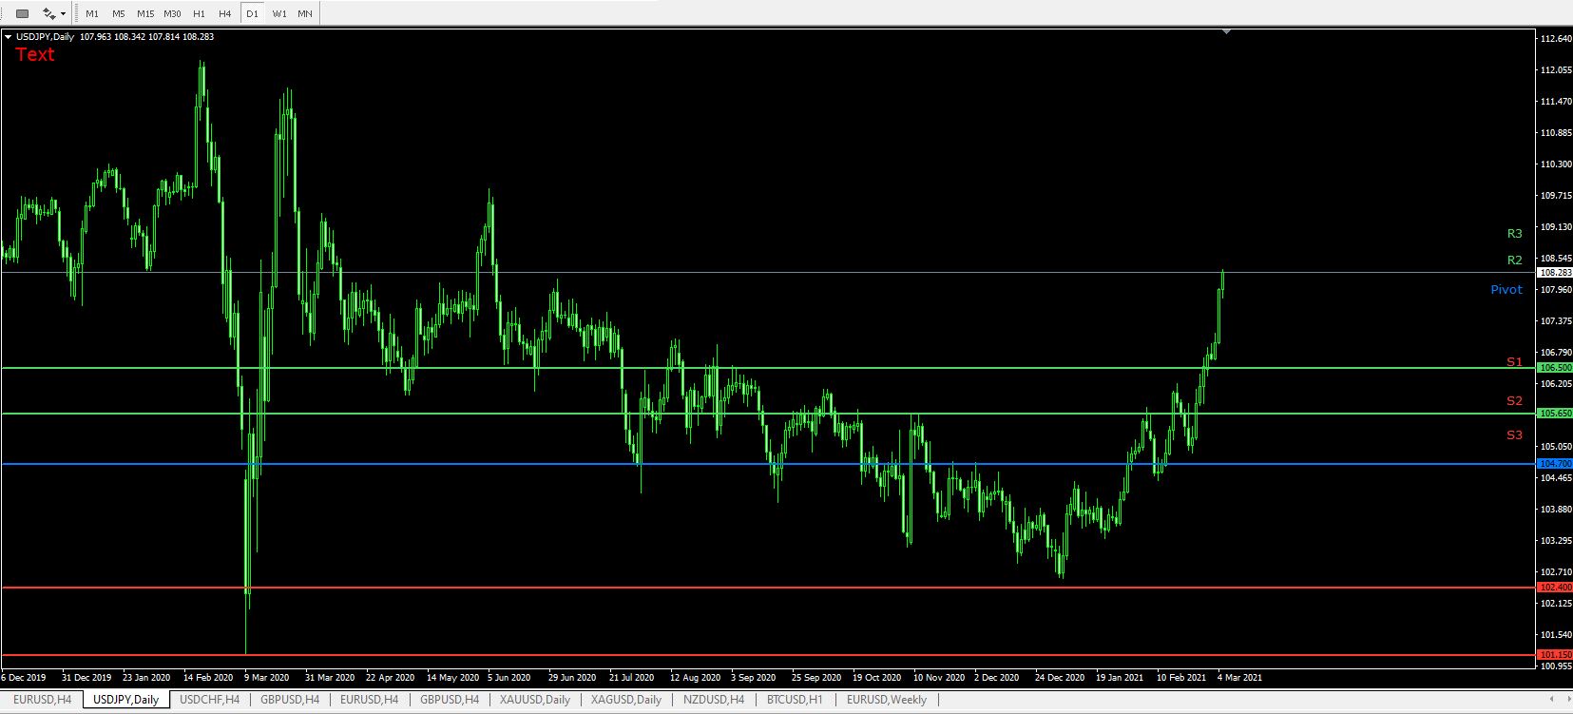Open the BTCUSD,H1 chart tab
Viewport: 1573px width, 714px height.
click(795, 700)
